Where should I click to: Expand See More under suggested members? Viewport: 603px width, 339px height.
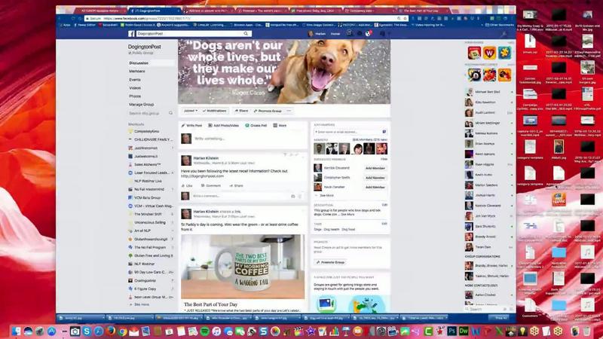(x=326, y=196)
